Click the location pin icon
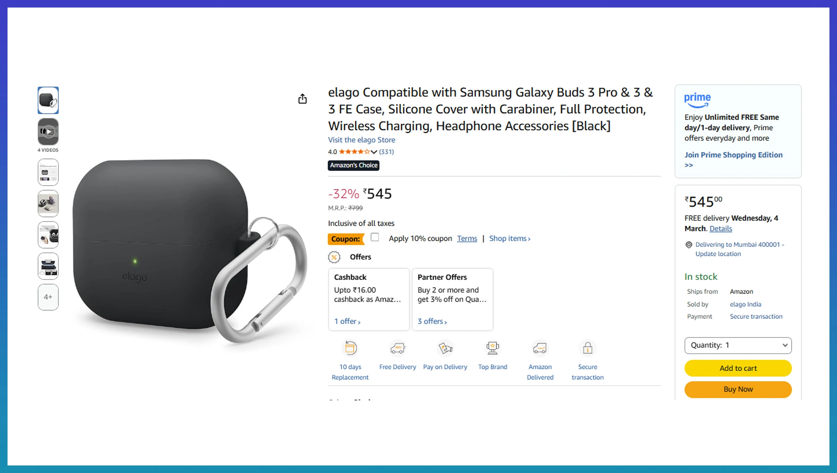Screen dimensions: 837x473 tap(689, 245)
